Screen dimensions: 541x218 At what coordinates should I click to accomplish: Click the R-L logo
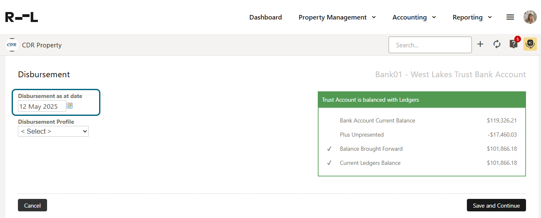(22, 17)
